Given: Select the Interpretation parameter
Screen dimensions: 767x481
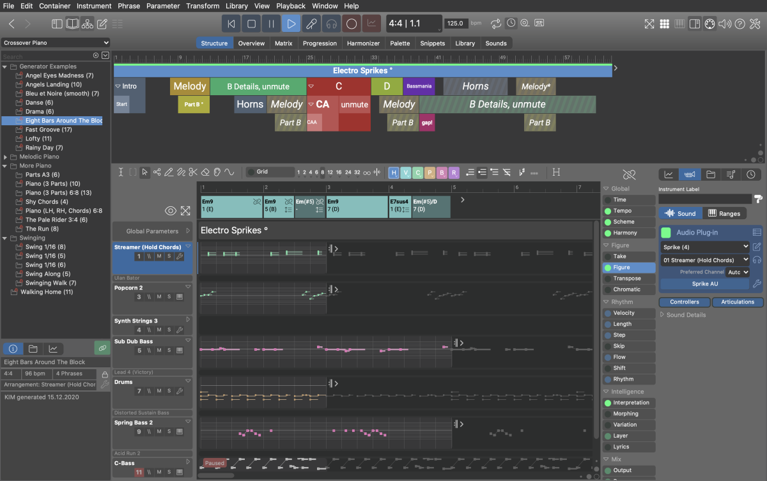Looking at the screenshot, I should point(630,402).
